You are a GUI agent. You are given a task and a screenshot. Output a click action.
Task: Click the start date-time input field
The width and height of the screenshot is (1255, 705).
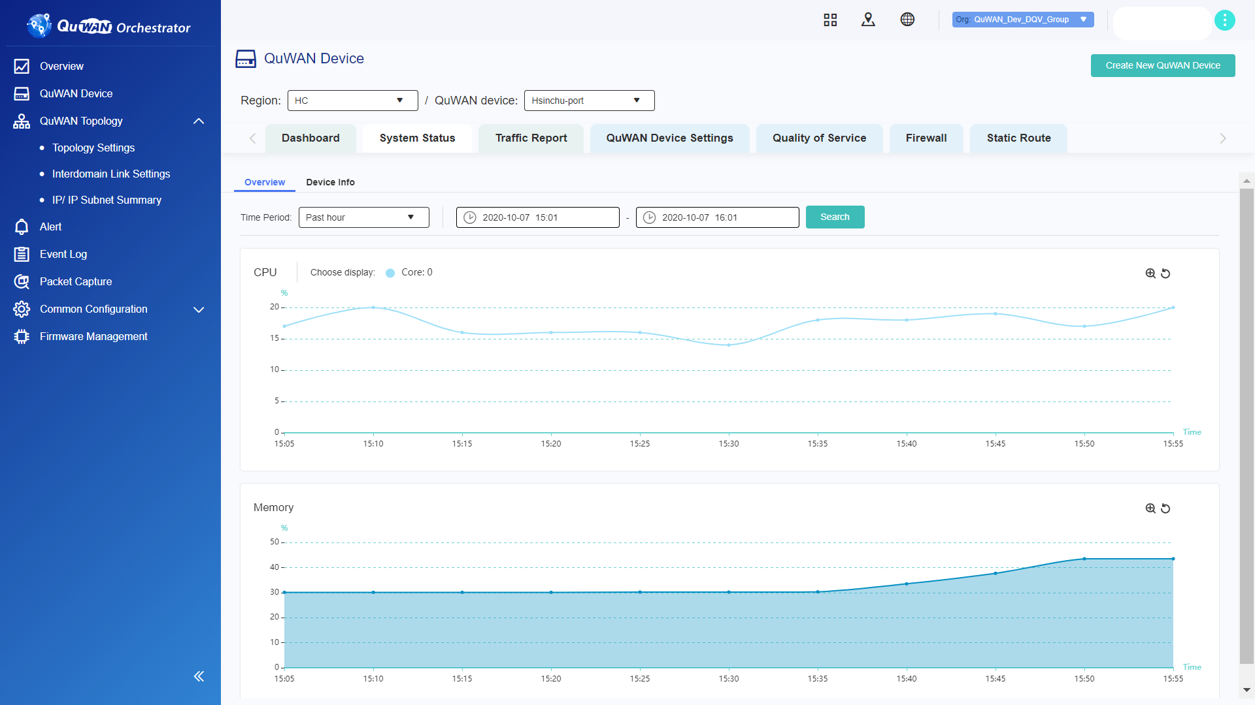537,217
